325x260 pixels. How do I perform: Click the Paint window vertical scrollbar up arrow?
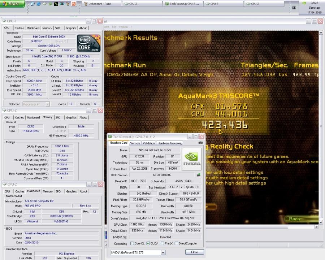point(321,32)
